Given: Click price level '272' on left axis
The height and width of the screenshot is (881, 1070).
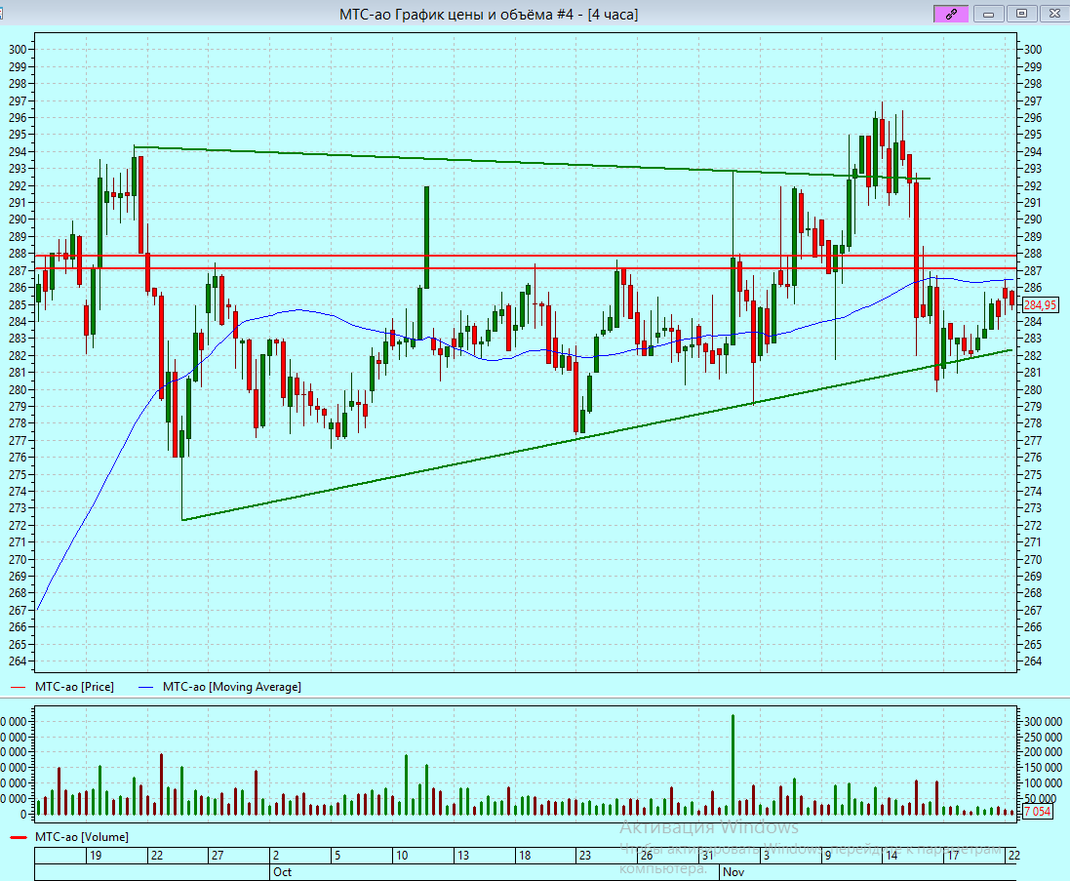Looking at the screenshot, I should click(x=18, y=526).
